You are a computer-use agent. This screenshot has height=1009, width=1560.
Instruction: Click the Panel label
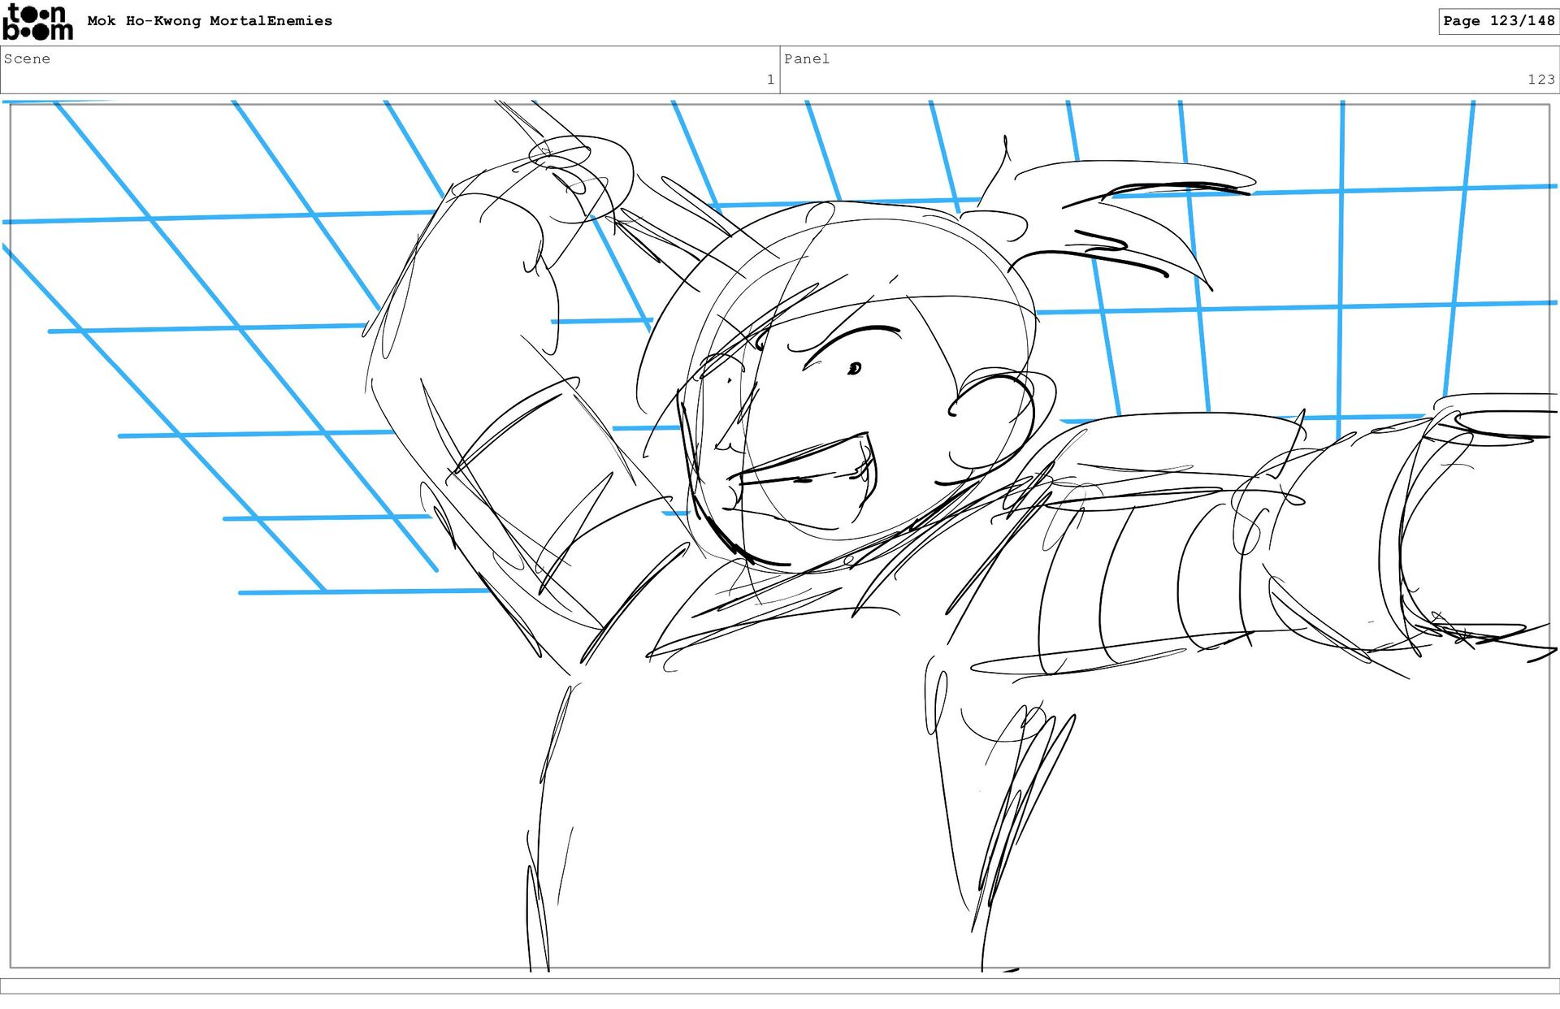[806, 58]
